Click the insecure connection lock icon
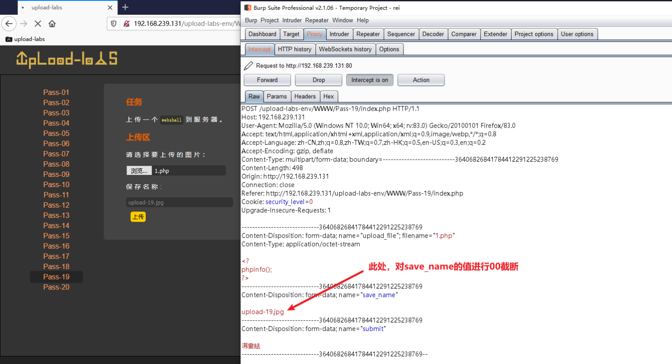Screen dimensions: 672x364 (126, 24)
